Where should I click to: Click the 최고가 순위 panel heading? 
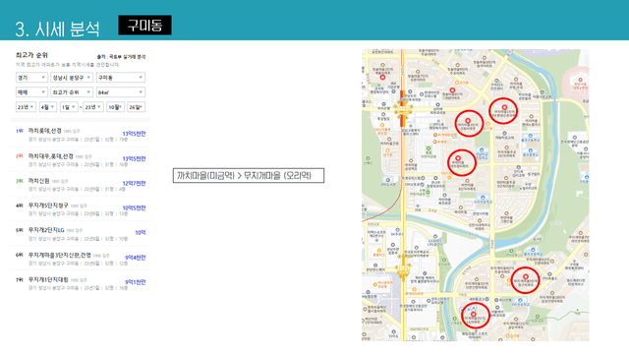[x=31, y=55]
